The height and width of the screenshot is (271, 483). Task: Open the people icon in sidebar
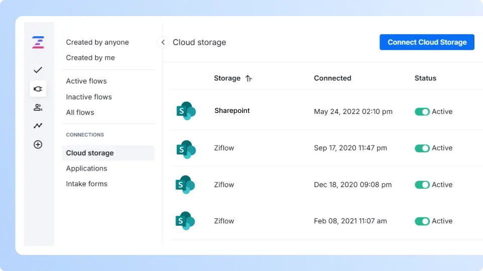click(38, 107)
